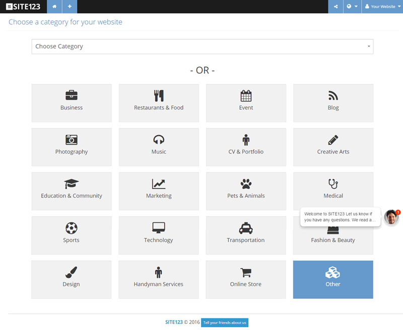
Task: Click Tell your friends about us button
Action: click(225, 322)
